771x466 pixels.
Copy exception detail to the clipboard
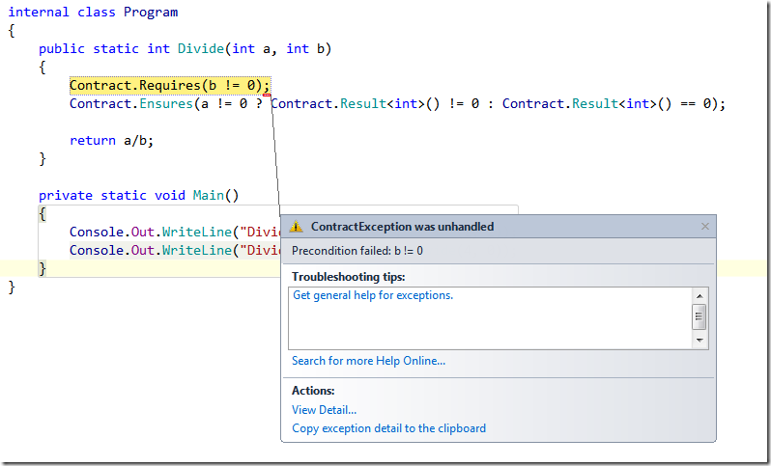(388, 428)
